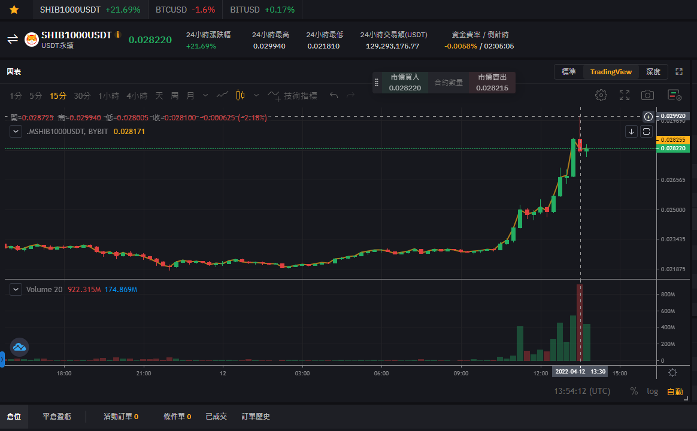This screenshot has height=431, width=697.
Task: Toggle auto (自動) scale mode
Action: pos(675,391)
